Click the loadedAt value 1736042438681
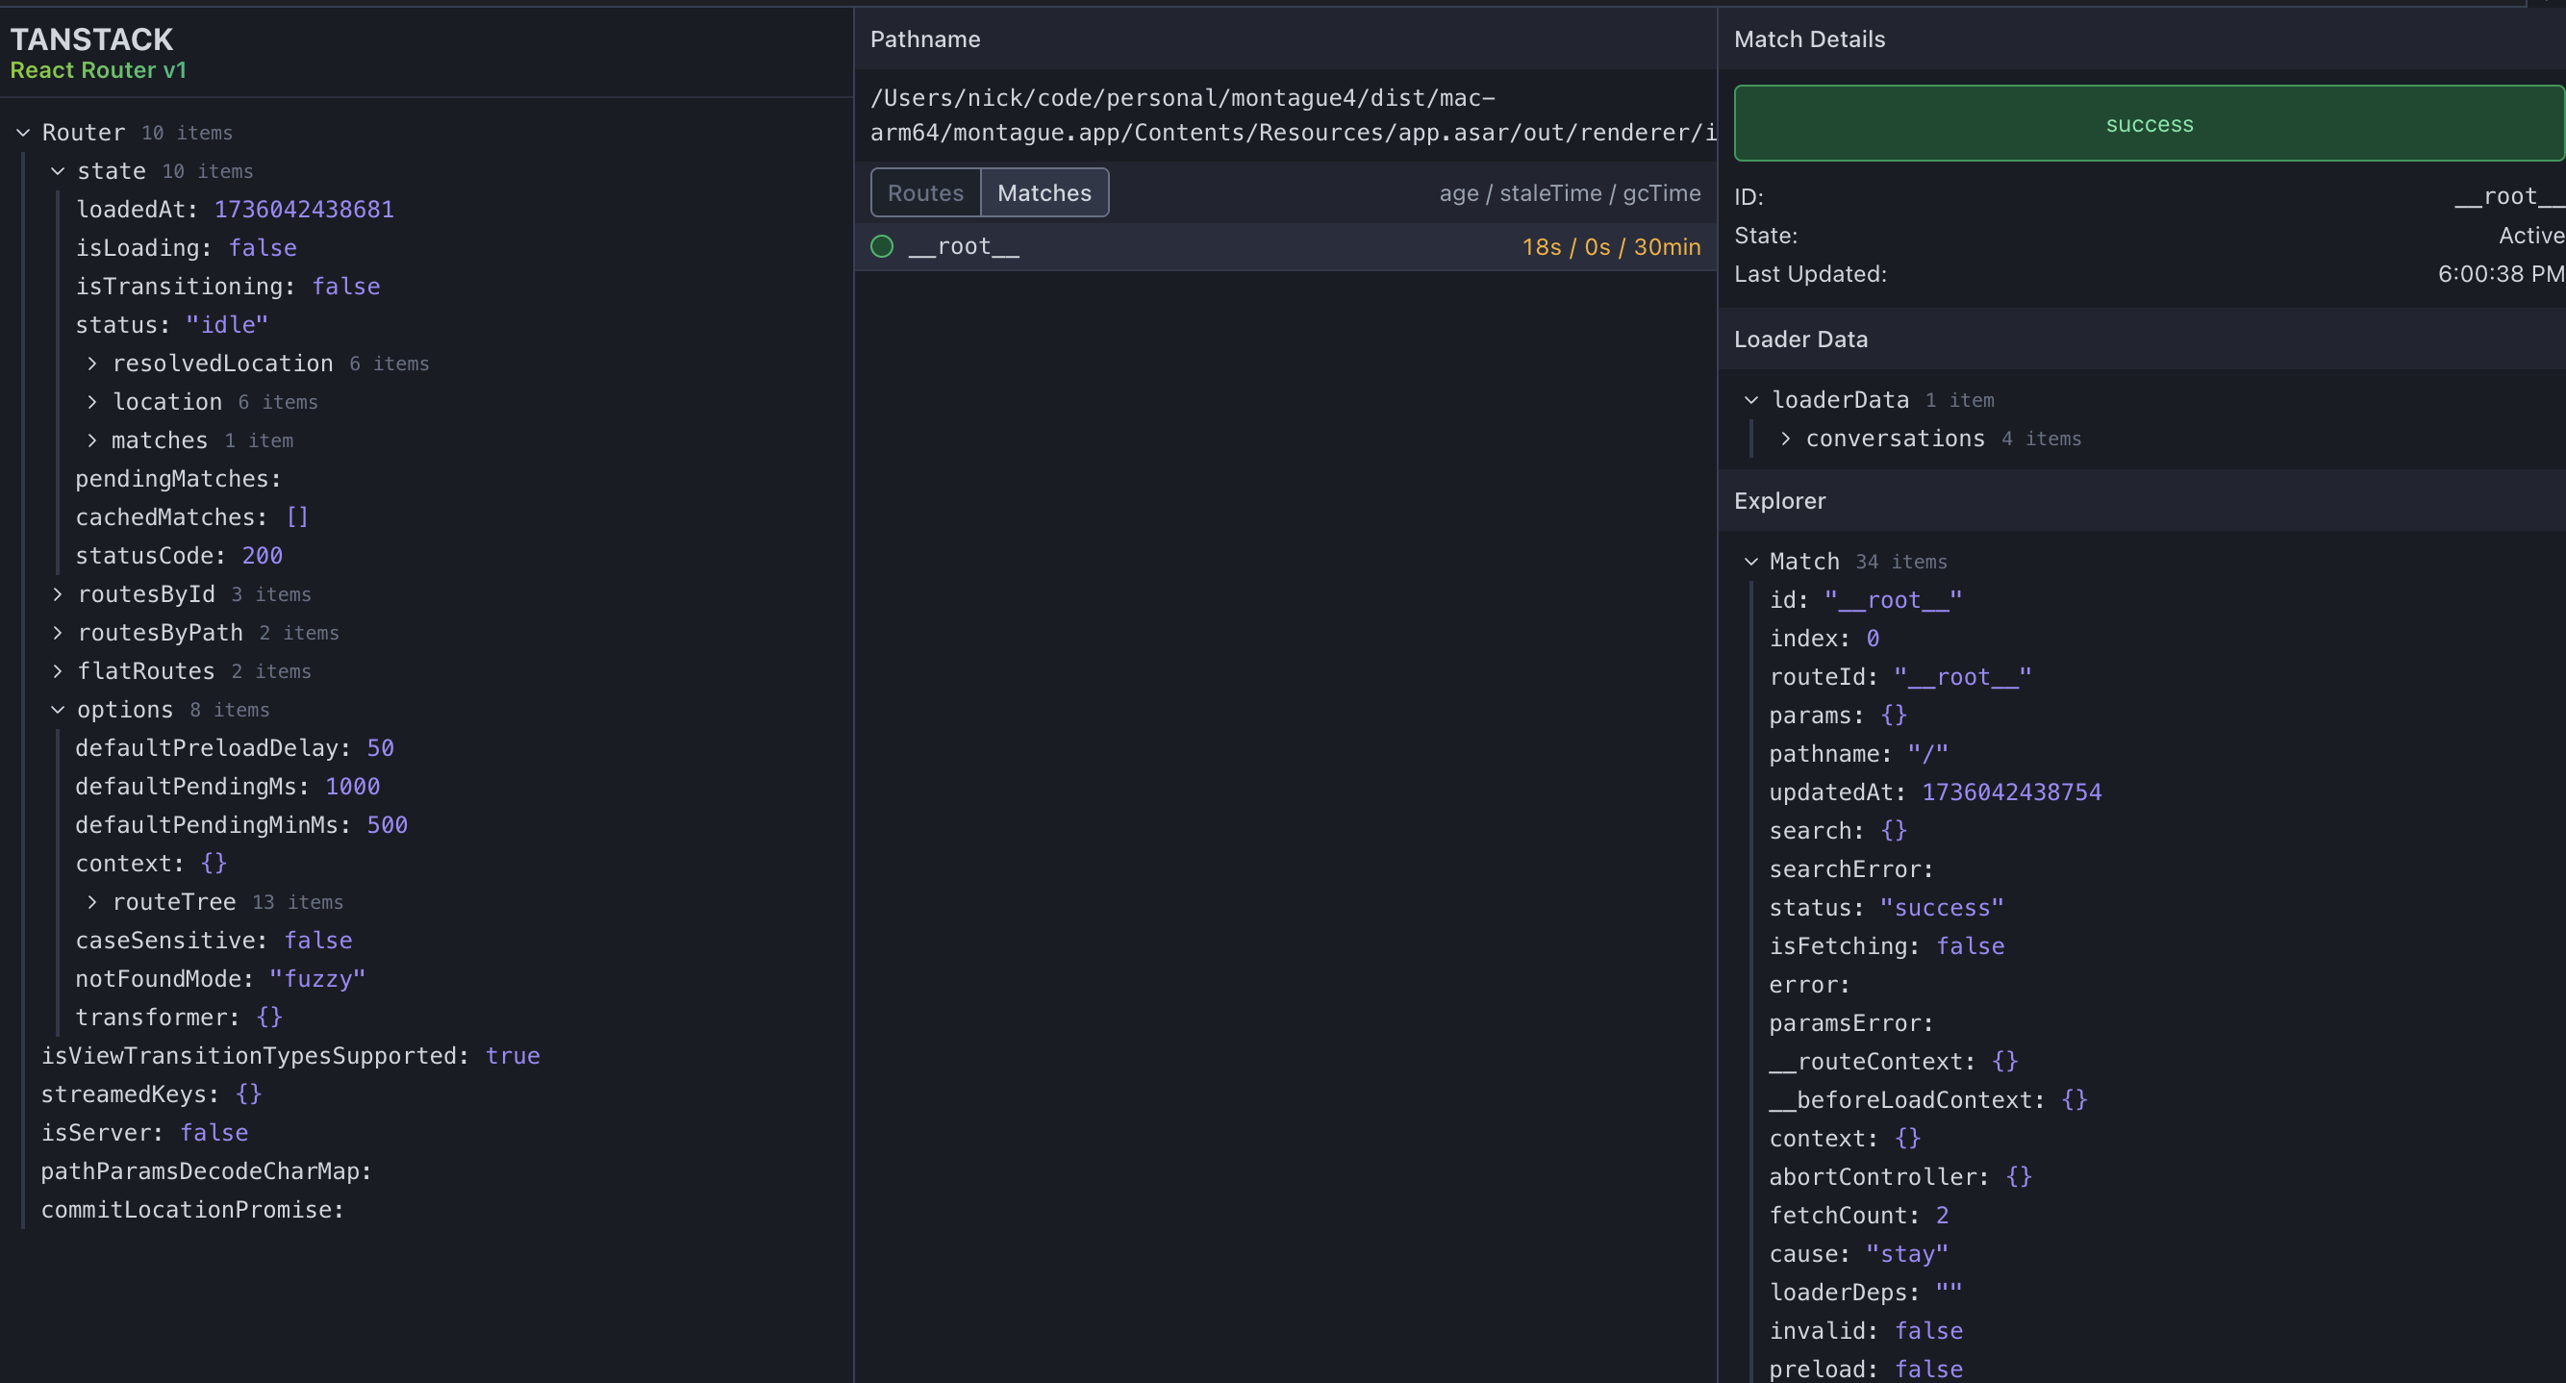Image resolution: width=2566 pixels, height=1383 pixels. [304, 210]
